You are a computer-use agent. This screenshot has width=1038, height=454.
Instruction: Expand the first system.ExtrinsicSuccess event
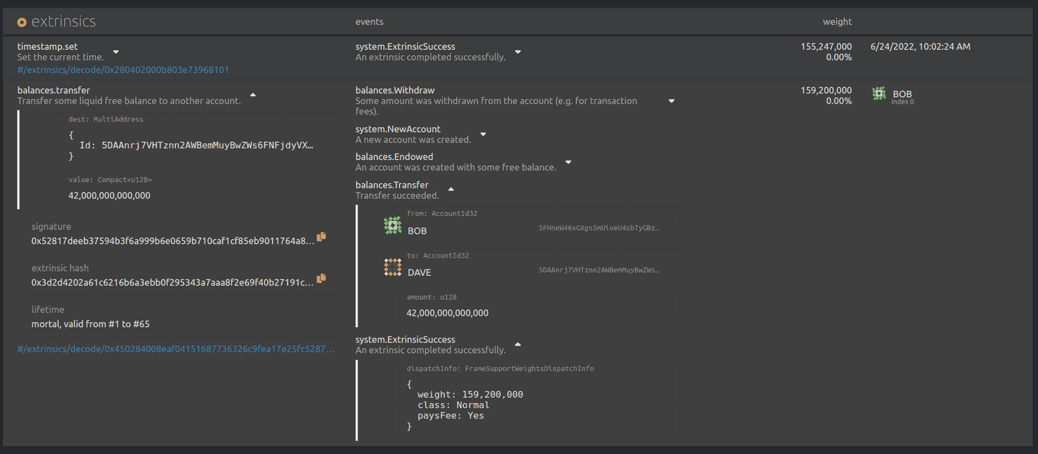pos(518,52)
